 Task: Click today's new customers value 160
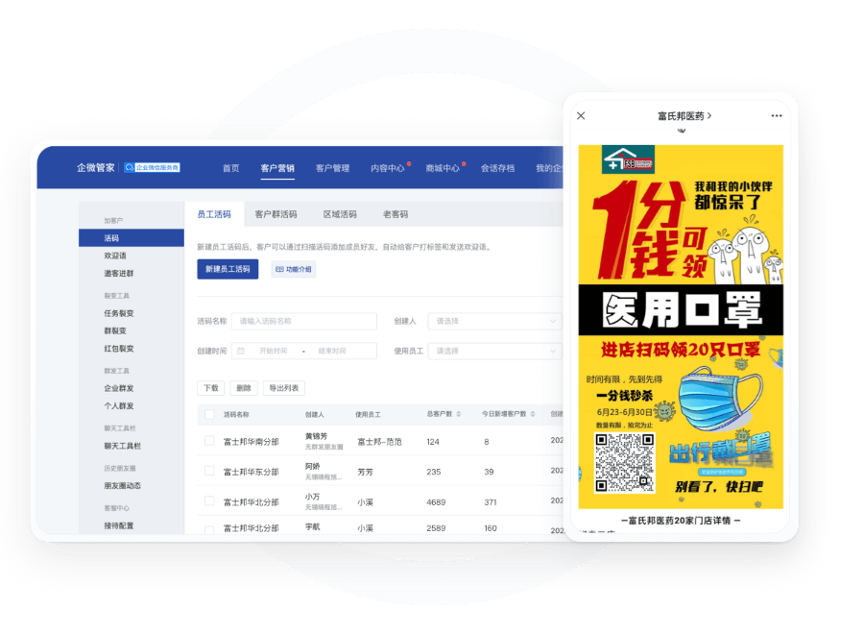(491, 528)
